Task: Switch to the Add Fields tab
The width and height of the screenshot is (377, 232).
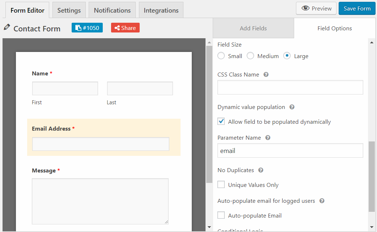Action: point(253,28)
